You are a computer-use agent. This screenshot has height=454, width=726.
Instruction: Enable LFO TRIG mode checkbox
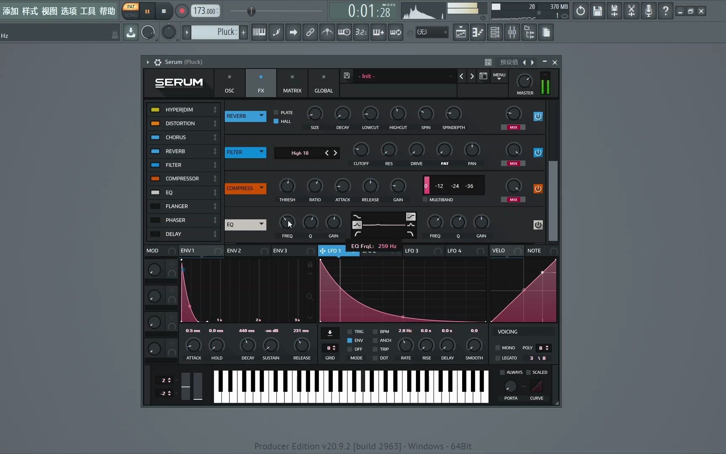350,332
